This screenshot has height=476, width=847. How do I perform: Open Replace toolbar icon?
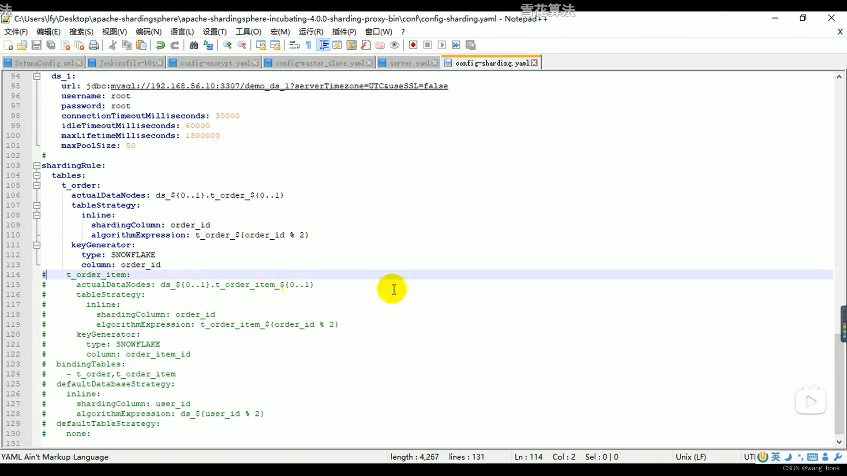(208, 45)
